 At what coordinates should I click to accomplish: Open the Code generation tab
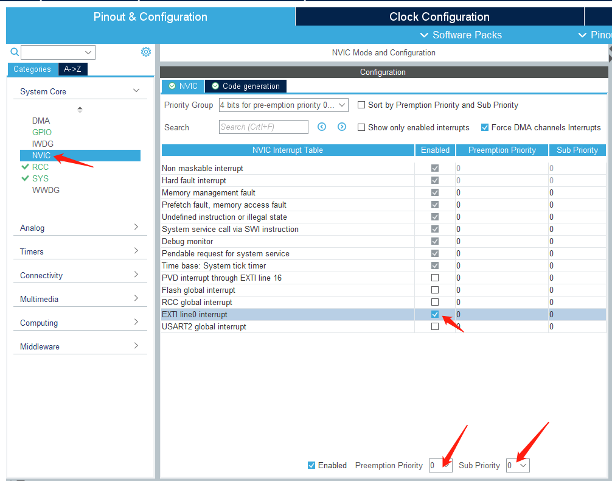click(x=246, y=86)
